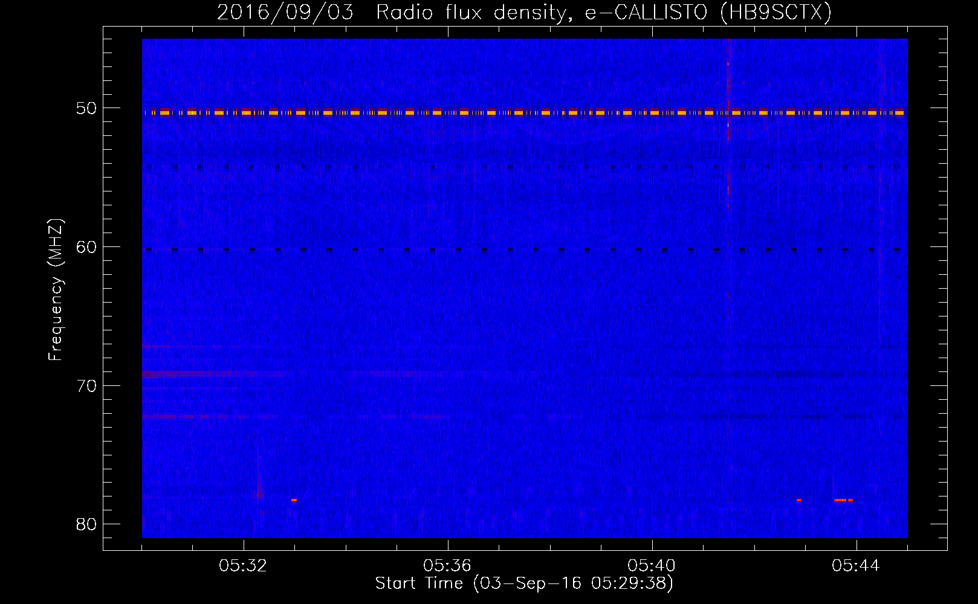Click the 05:32 time tick label
The image size is (978, 604).
pyautogui.click(x=243, y=566)
